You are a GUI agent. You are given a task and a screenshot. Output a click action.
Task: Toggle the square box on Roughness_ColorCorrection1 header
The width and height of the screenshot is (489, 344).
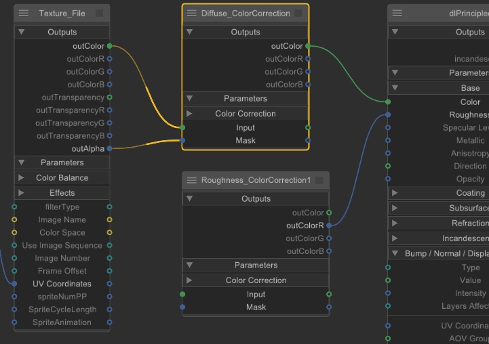pyautogui.click(x=319, y=180)
